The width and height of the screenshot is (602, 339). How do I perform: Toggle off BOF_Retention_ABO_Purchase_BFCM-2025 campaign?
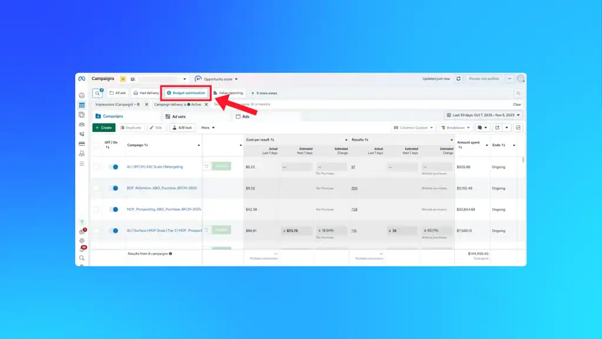point(113,188)
